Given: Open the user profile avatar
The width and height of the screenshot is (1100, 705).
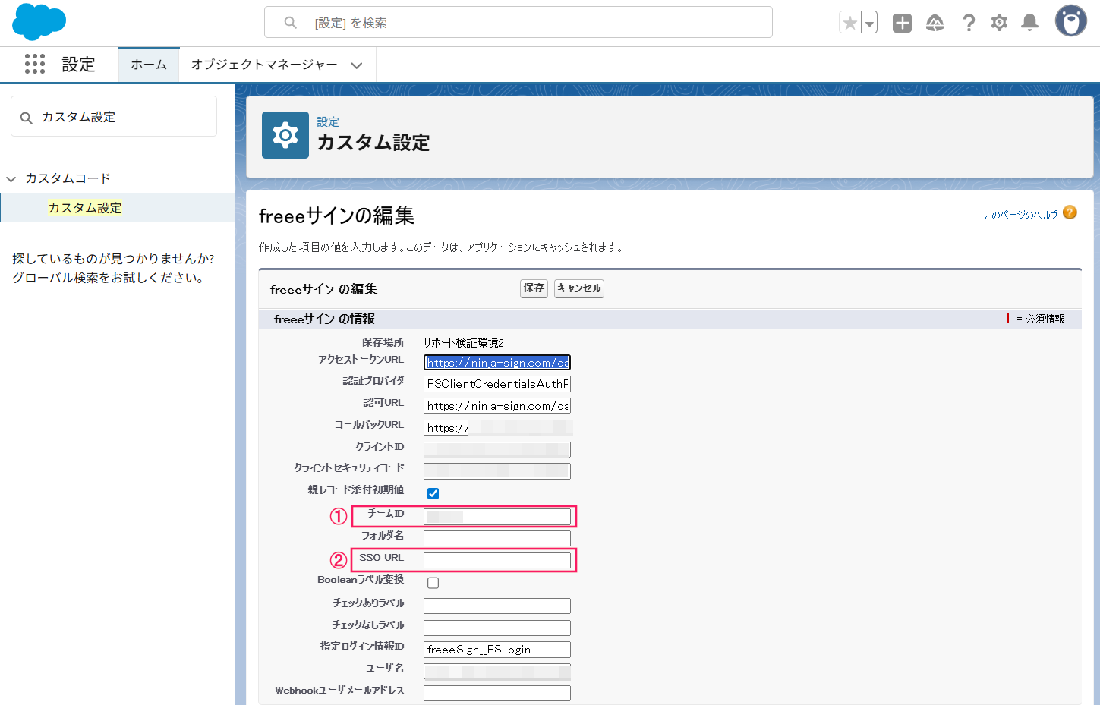Looking at the screenshot, I should click(x=1071, y=21).
